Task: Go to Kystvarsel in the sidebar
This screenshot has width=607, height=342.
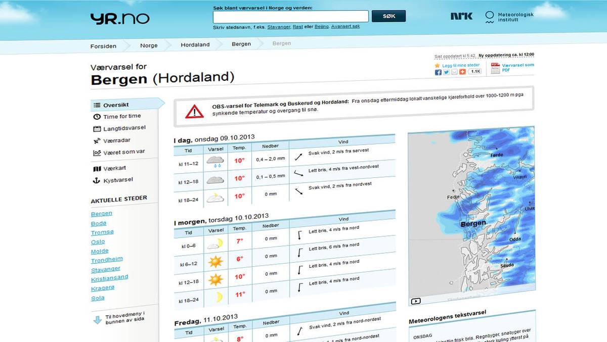Action: click(x=118, y=180)
